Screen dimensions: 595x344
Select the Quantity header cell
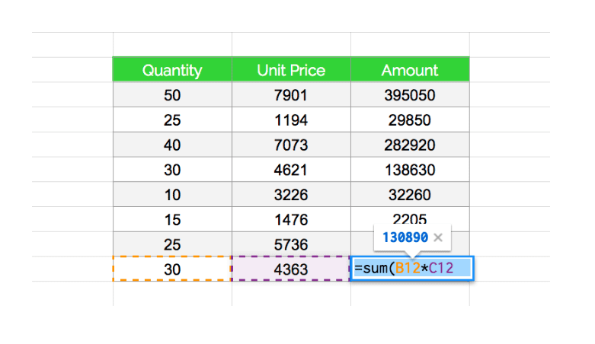(x=172, y=69)
